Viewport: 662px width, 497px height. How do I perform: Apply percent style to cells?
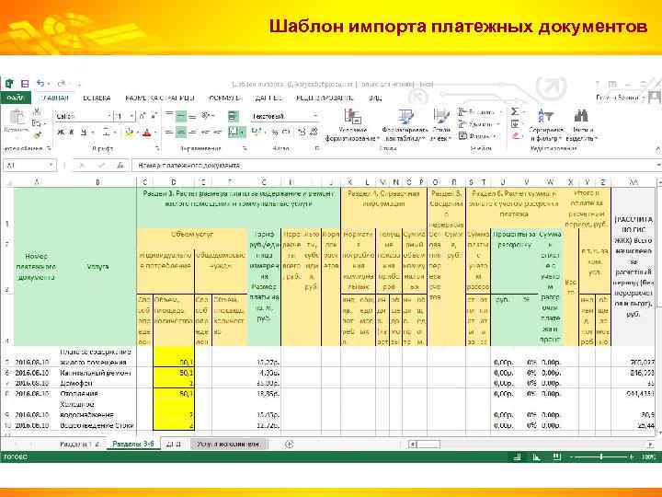click(x=275, y=133)
